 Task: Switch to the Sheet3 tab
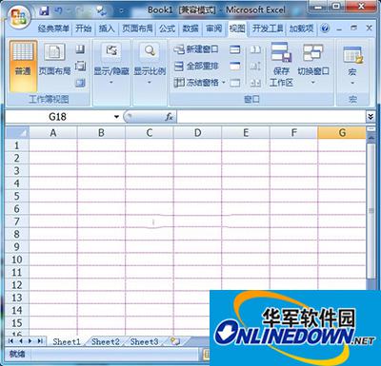[144, 341]
